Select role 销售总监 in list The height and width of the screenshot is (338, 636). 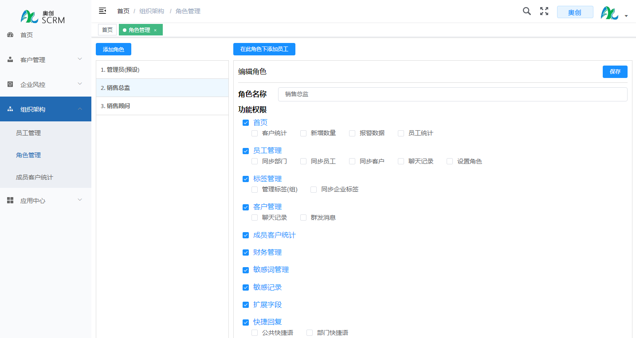162,88
